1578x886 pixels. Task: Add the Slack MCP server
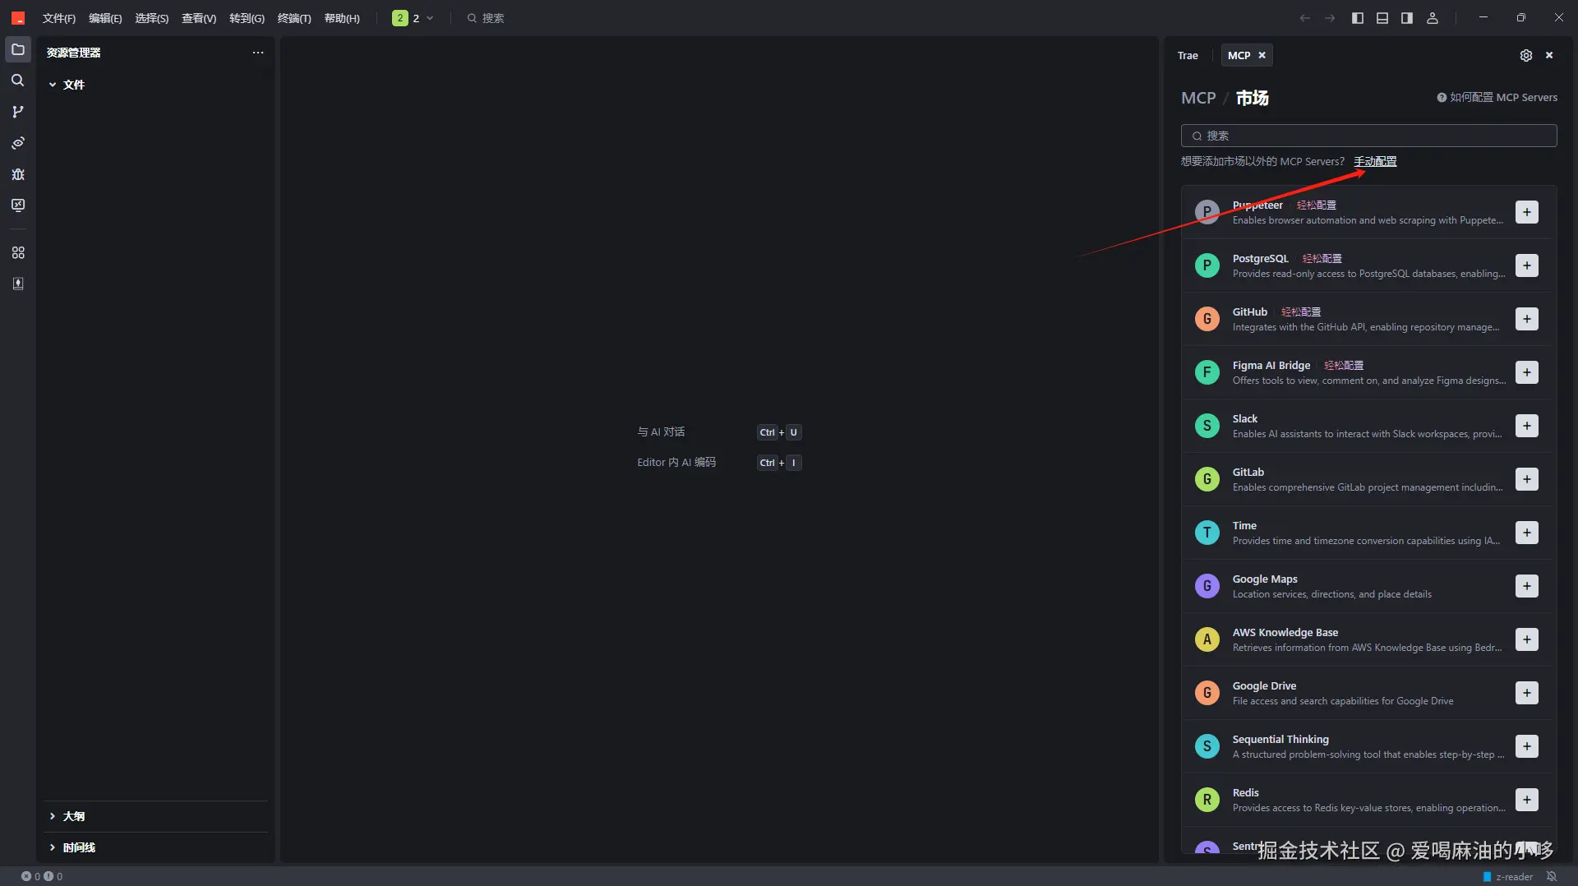click(1526, 426)
